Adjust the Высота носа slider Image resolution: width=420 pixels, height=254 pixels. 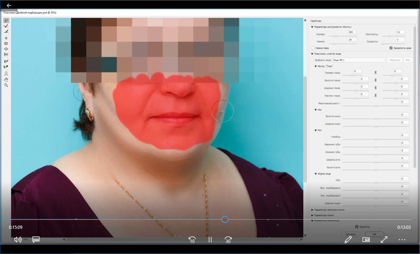coord(376,119)
